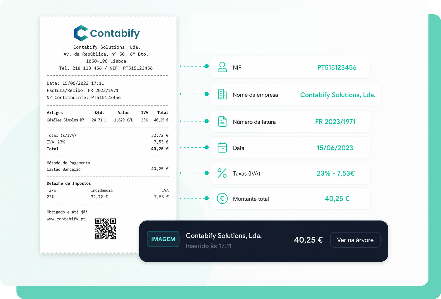Select the "Data" card label
The width and height of the screenshot is (441, 299).
(239, 148)
